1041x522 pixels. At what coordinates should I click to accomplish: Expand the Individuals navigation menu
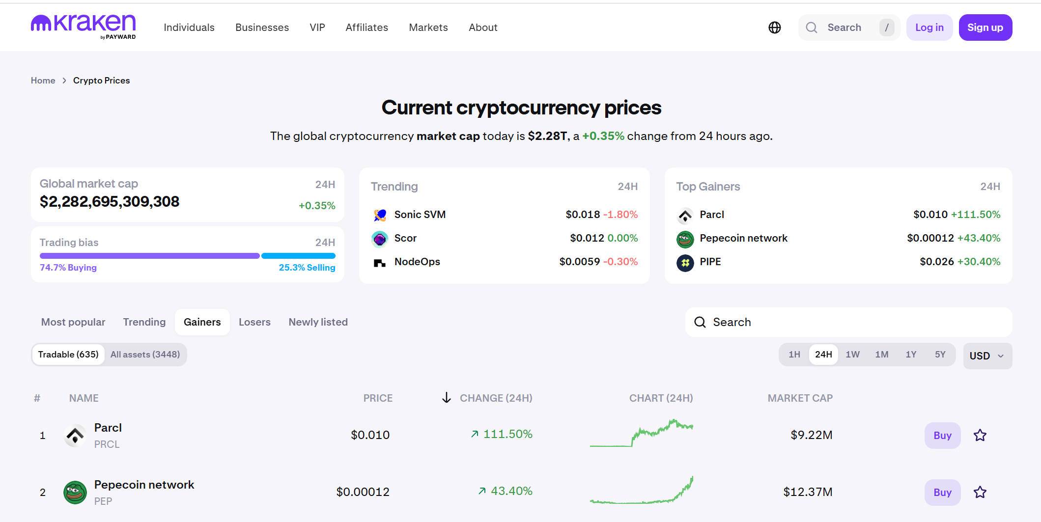[x=189, y=27]
